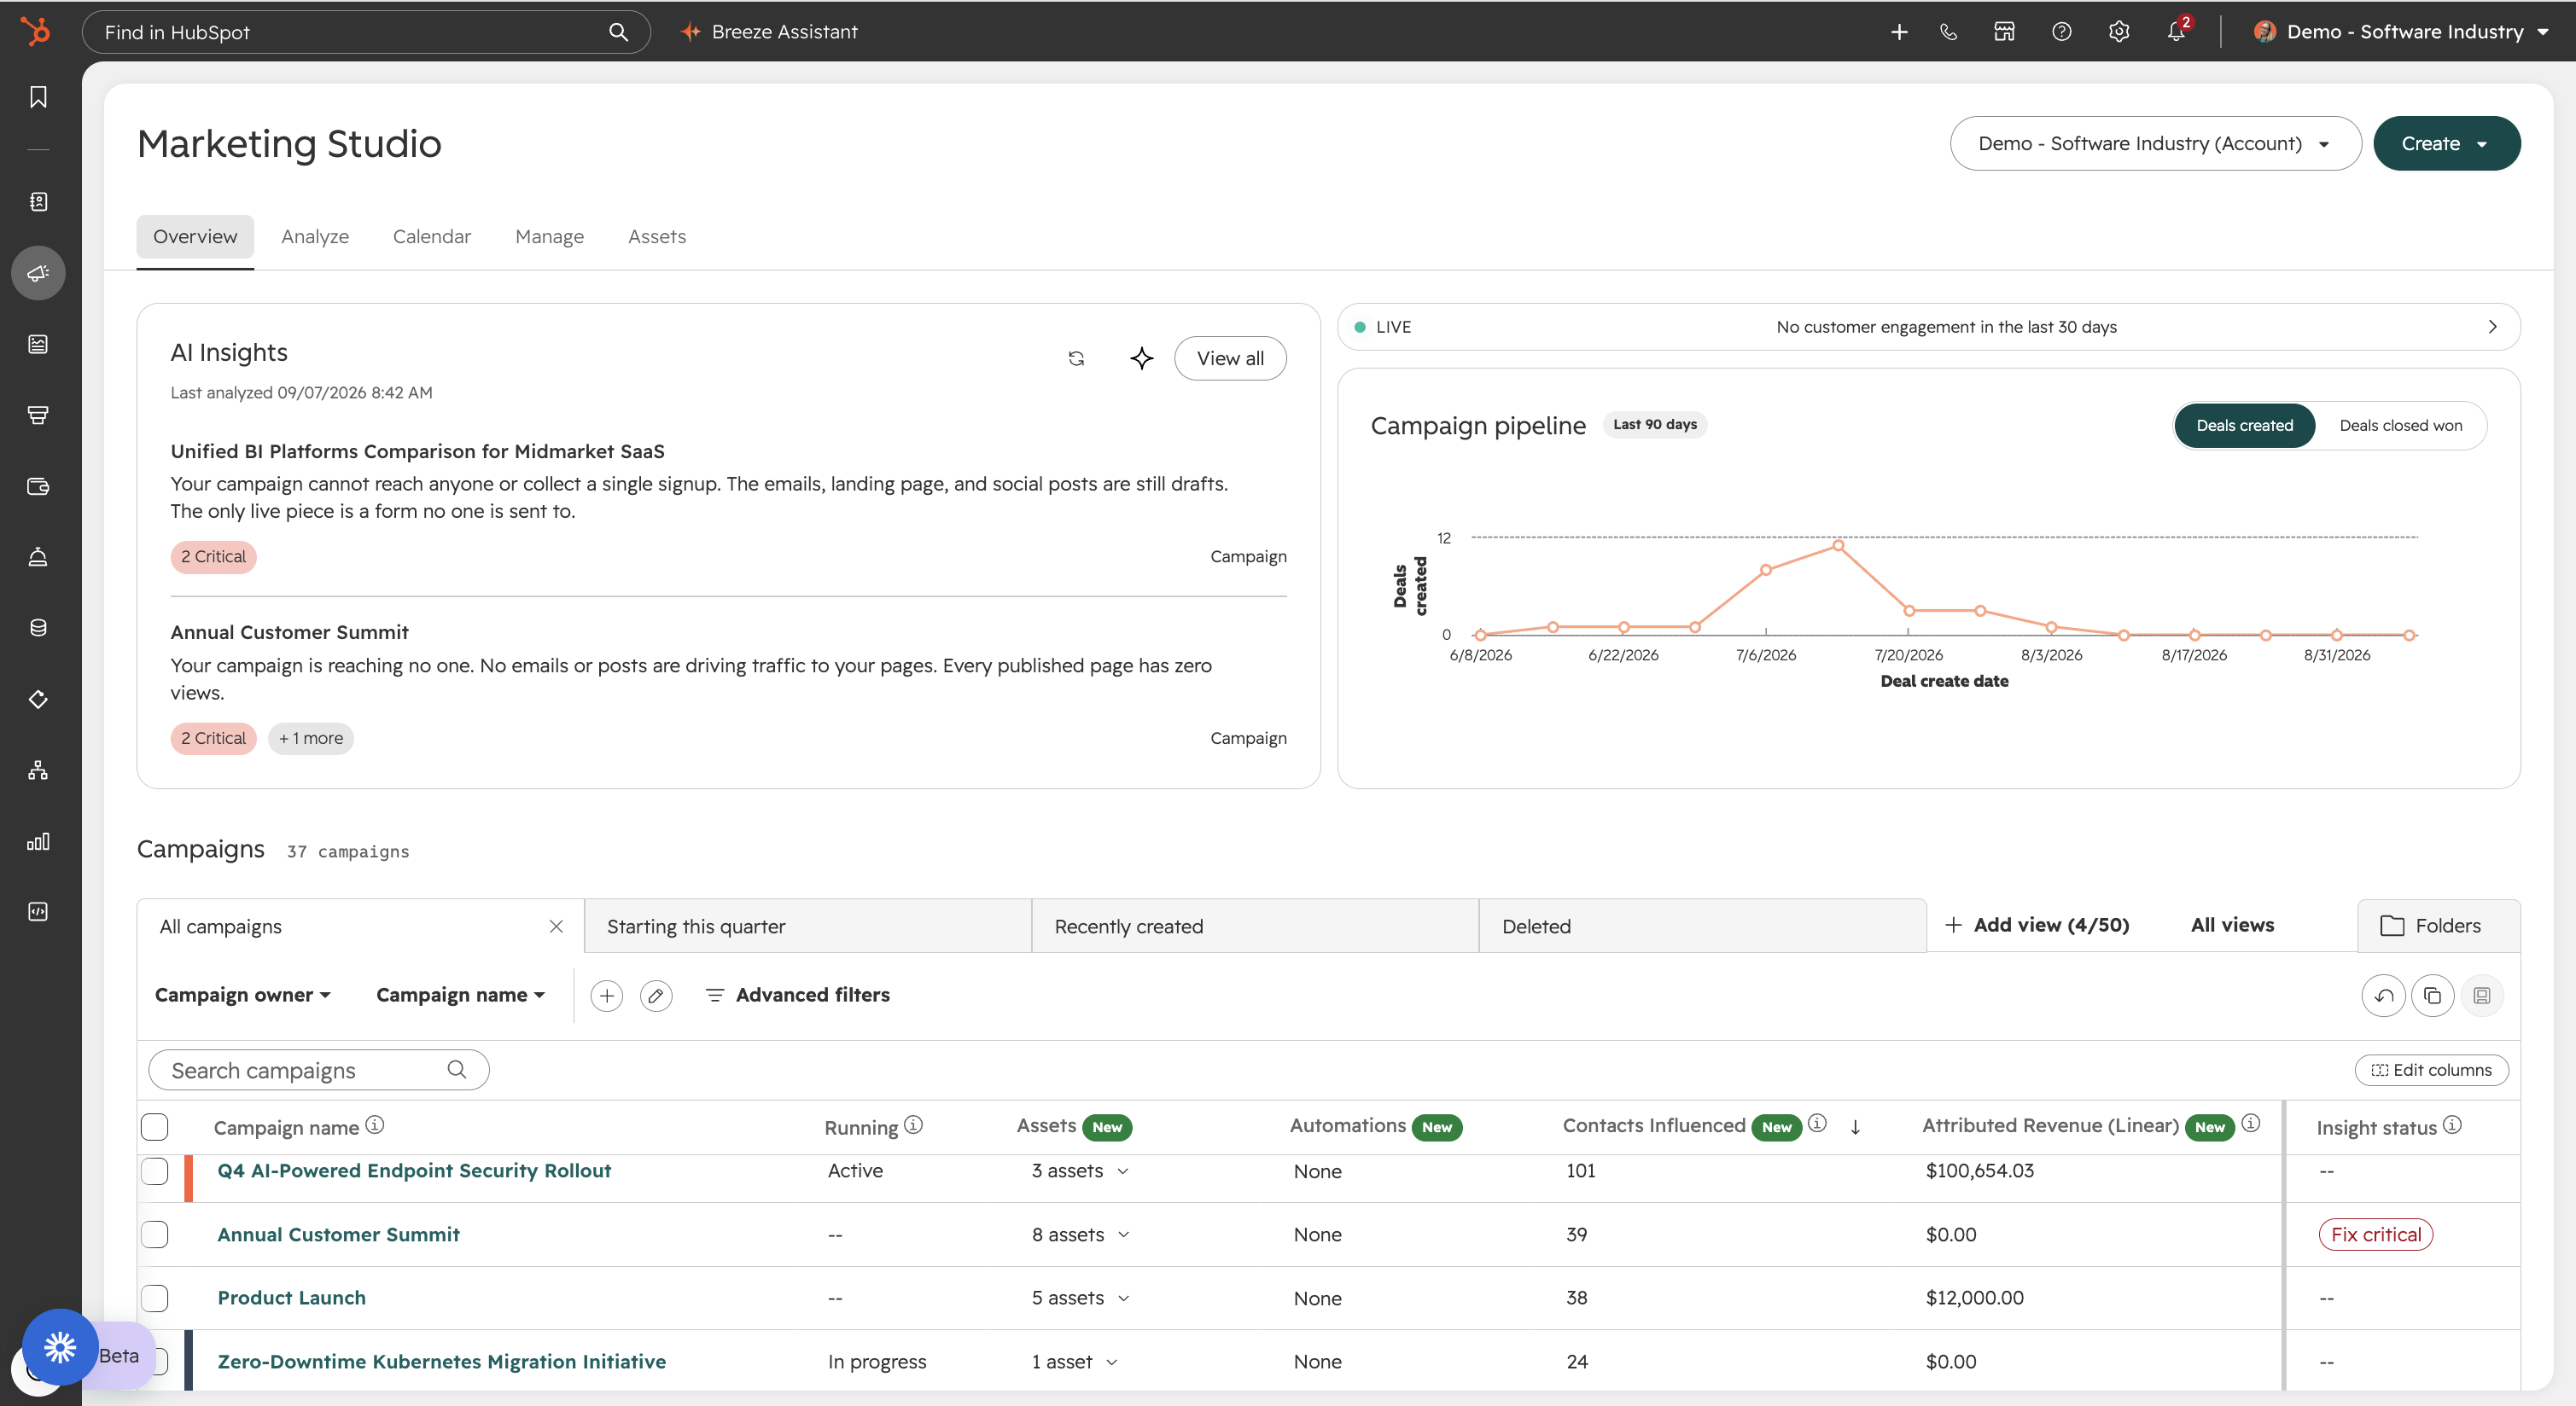The height and width of the screenshot is (1406, 2576).
Task: Click the undo view changes icon
Action: coord(2384,996)
